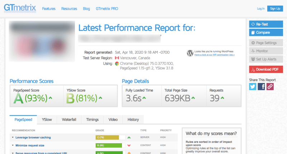Viewport: 287px width, 154px height.
Task: Click the Re-Test button
Action: pos(266,24)
